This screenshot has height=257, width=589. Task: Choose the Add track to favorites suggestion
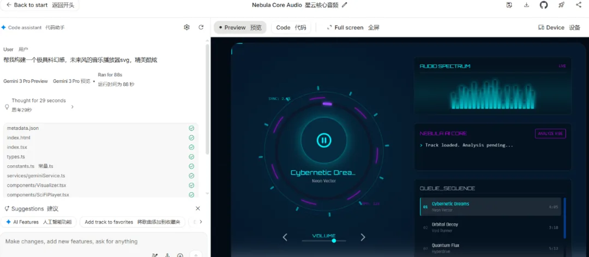[132, 222]
